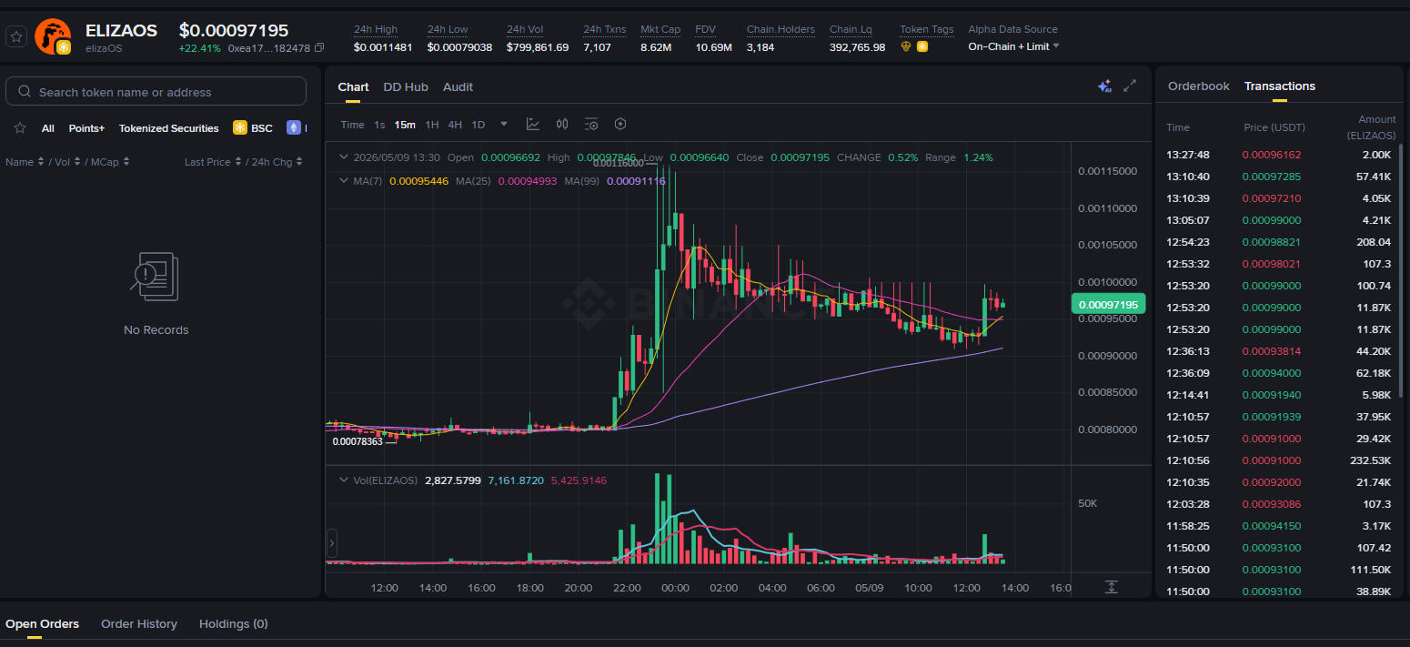Open the chart line-type icon
This screenshot has height=647, width=1410.
click(533, 124)
